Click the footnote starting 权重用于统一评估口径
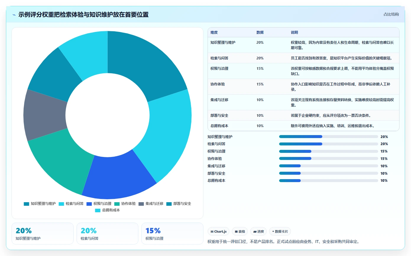 point(284,242)
